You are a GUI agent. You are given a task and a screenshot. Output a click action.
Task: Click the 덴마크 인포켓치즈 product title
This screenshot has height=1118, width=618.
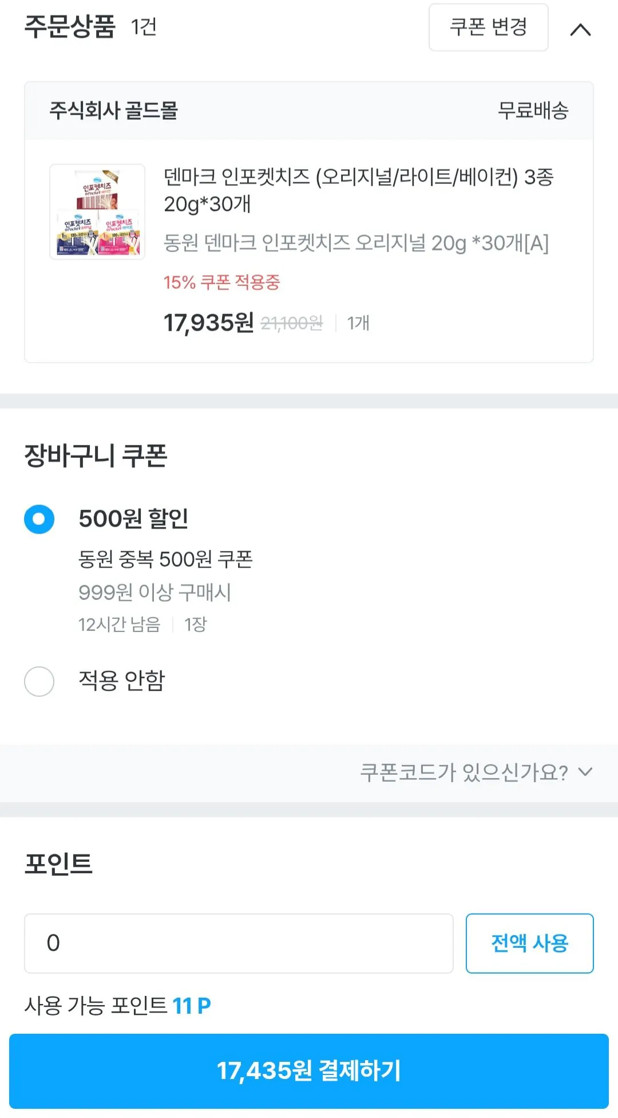[358, 190]
